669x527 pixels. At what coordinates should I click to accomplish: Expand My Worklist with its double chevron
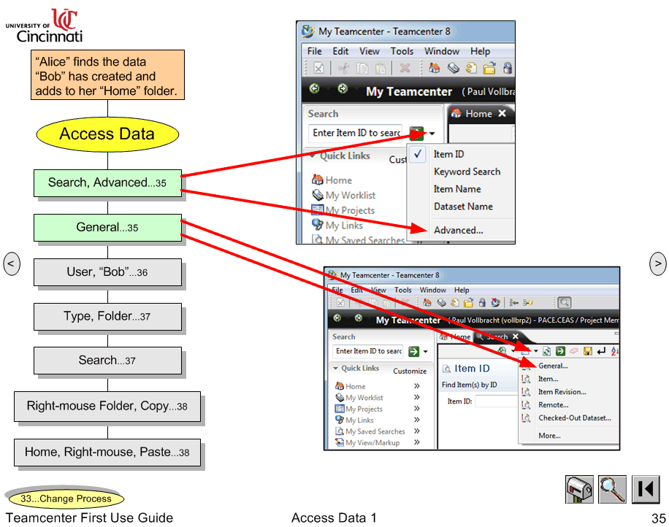[x=417, y=397]
